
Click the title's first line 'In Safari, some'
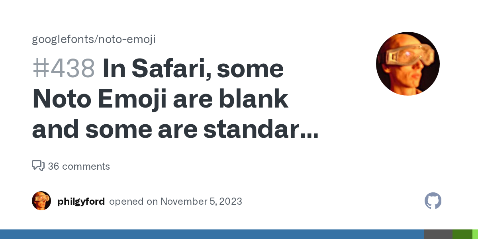(193, 69)
